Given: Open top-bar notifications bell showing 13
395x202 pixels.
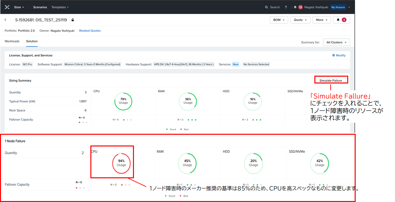Looking at the screenshot, I should (295, 7).
